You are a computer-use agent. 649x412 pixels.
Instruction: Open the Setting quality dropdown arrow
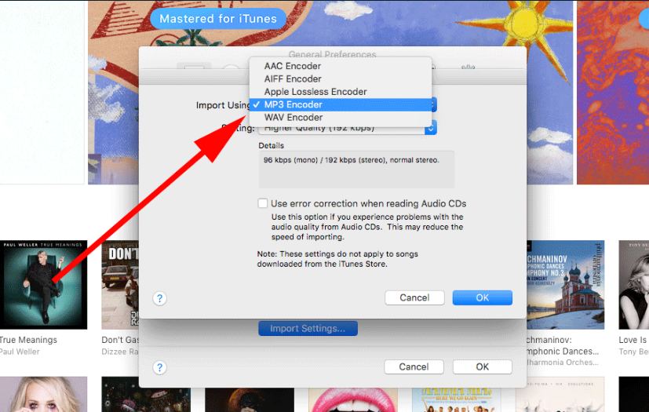pyautogui.click(x=431, y=129)
